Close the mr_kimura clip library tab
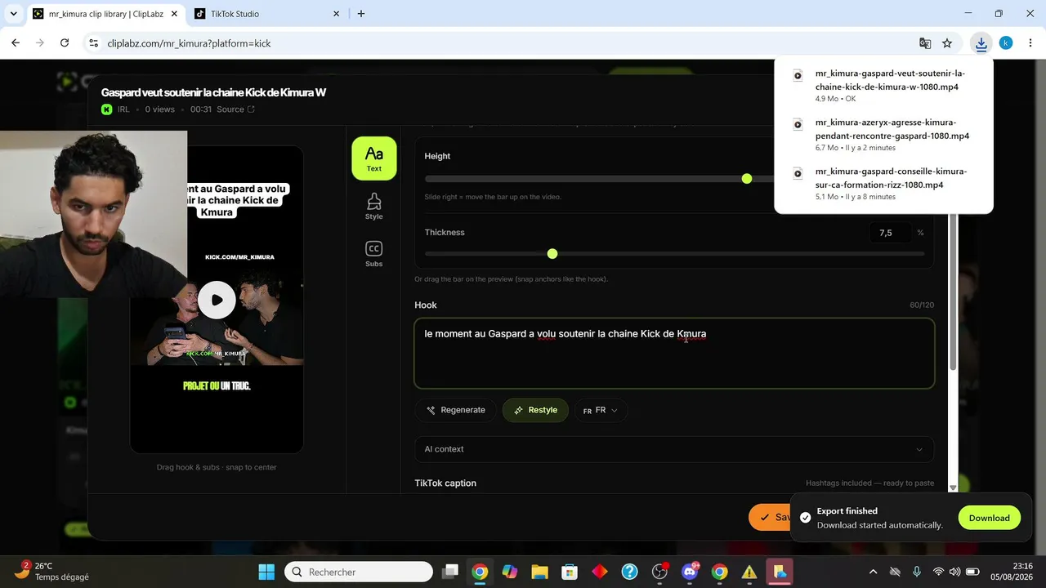1046x588 pixels. [x=174, y=14]
